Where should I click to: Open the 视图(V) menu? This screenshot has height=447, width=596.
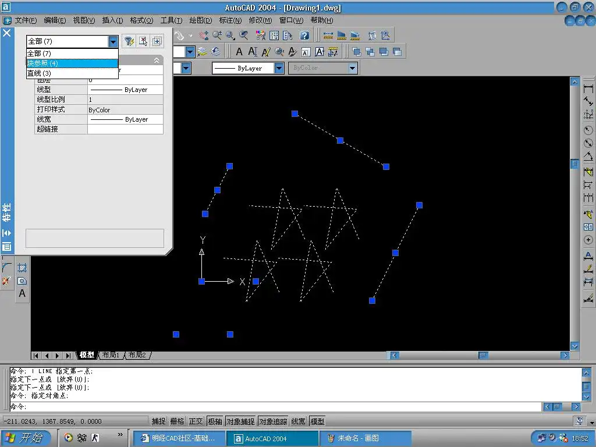tap(84, 20)
